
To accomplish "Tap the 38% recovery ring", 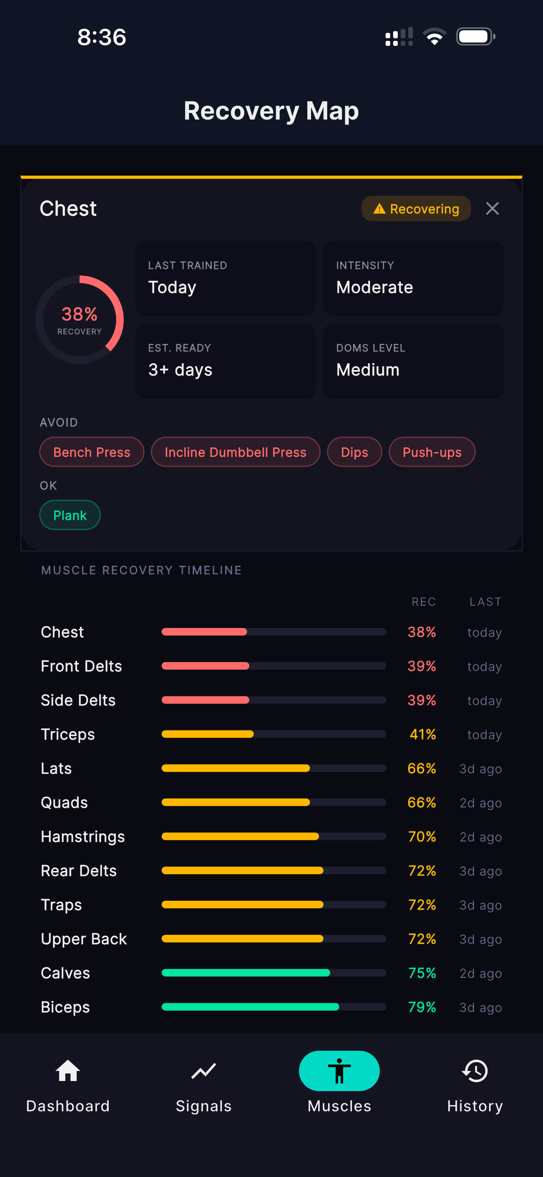I will click(x=80, y=320).
